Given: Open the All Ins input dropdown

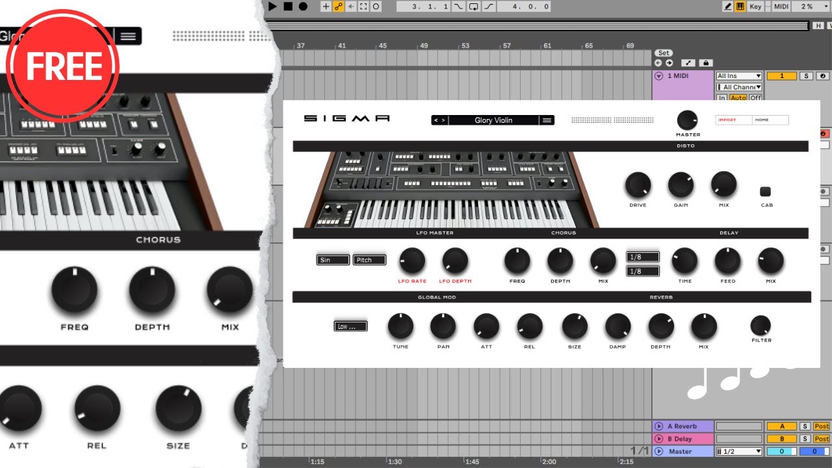Looking at the screenshot, I should point(739,76).
